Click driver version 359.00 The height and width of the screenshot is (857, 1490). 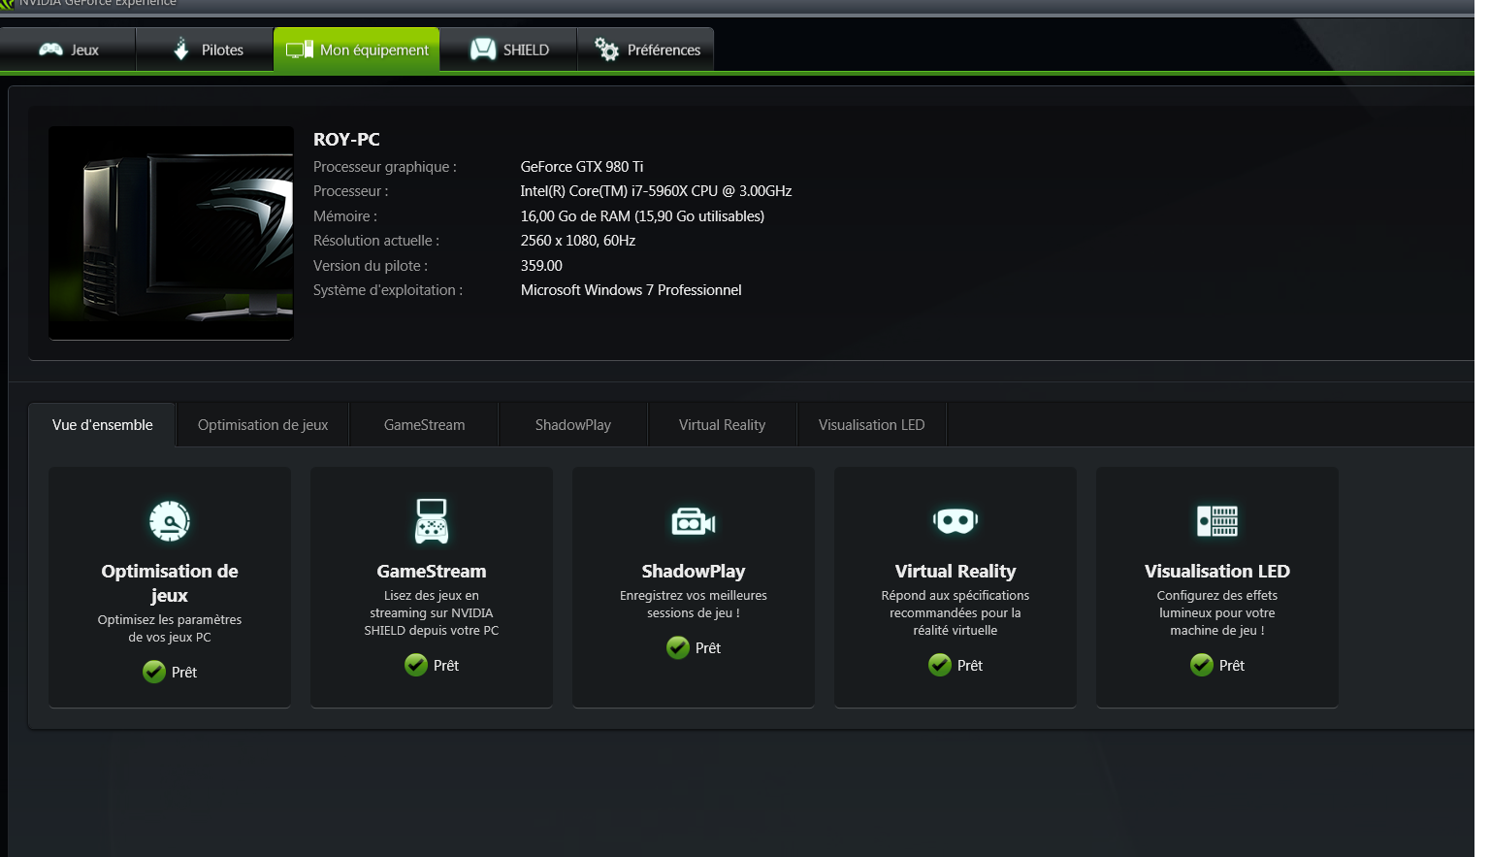point(541,266)
